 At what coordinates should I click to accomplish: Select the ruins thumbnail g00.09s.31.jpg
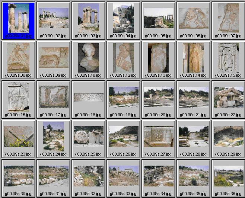click(53, 176)
